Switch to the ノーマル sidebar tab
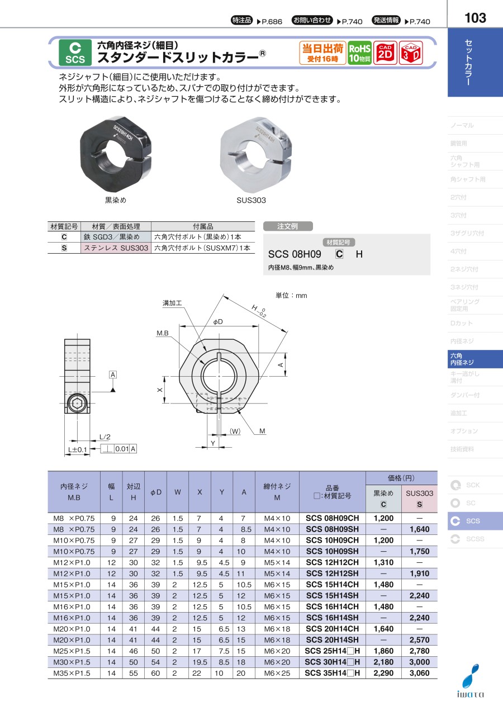This screenshot has height=711, width=503. coord(462,125)
